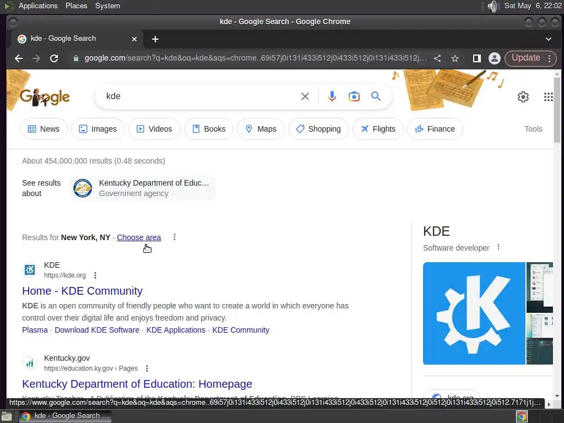Viewport: 564px width, 423px height.
Task: Click the browser forward arrow
Action: pos(36,58)
